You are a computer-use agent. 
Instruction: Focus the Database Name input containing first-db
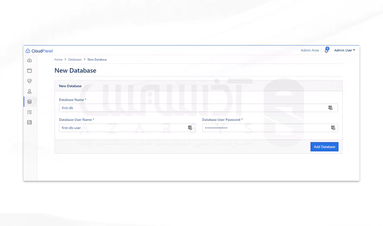(198, 108)
